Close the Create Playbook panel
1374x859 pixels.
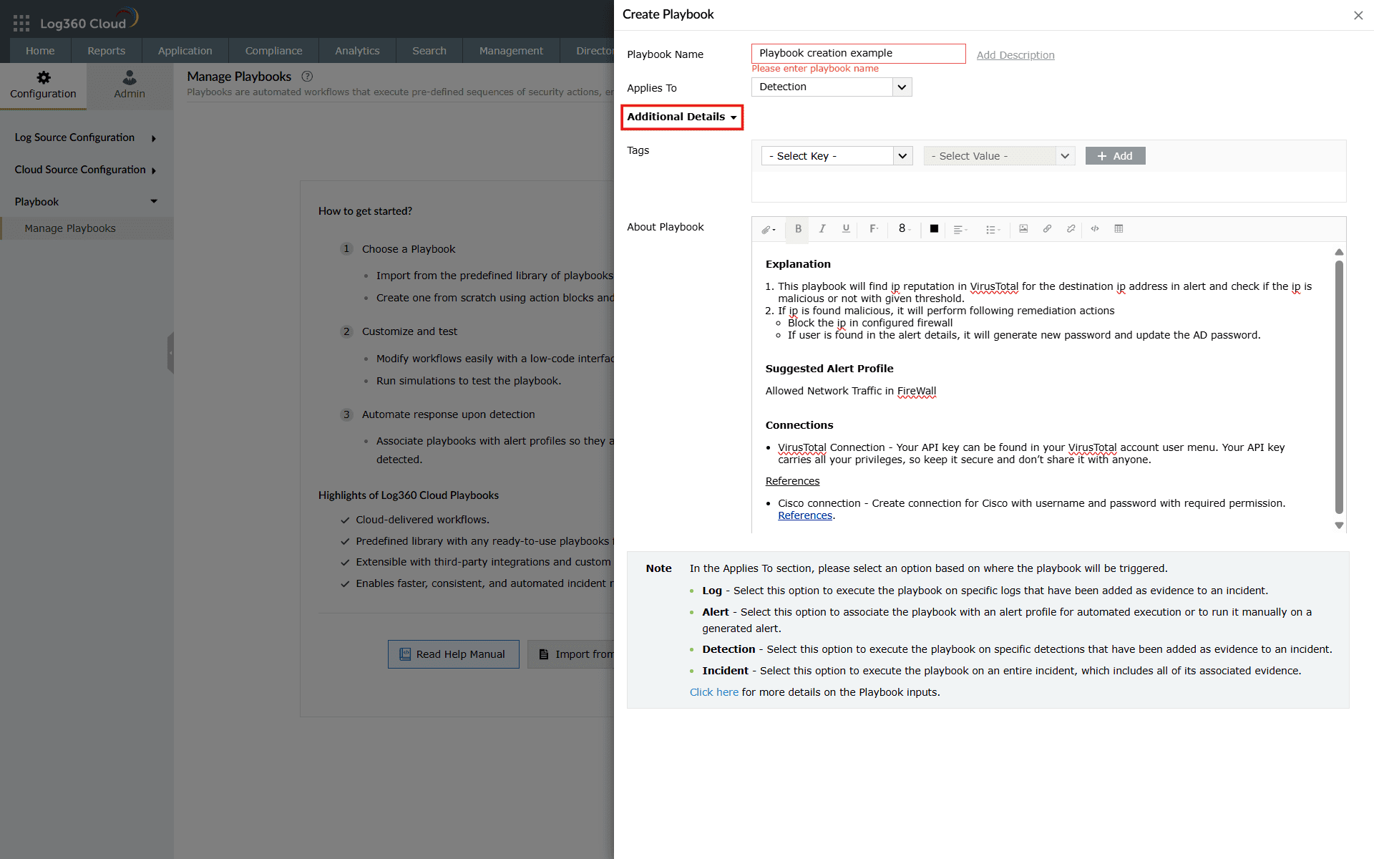(x=1358, y=15)
